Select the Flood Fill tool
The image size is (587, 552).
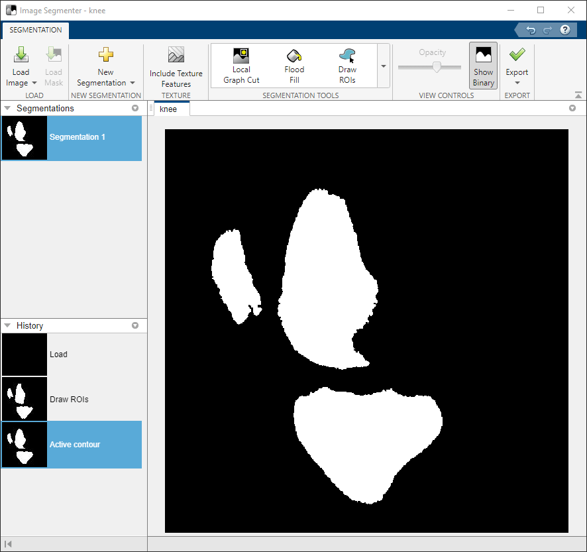294,57
